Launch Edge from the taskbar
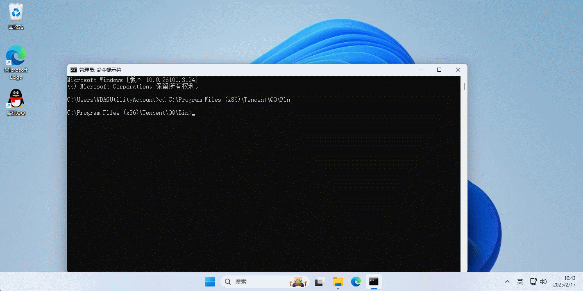 [356, 282]
